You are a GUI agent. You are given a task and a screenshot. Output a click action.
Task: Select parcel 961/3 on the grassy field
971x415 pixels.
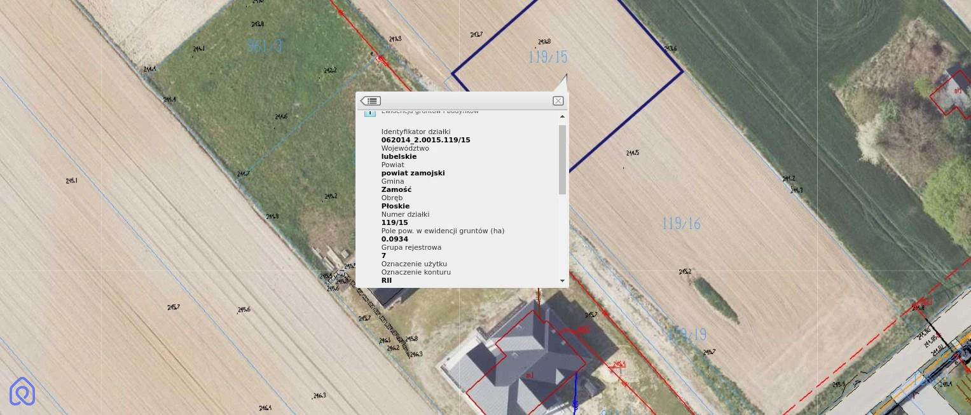coord(264,46)
